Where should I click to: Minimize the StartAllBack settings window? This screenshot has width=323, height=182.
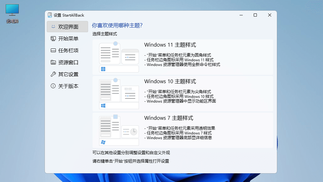coord(241,15)
